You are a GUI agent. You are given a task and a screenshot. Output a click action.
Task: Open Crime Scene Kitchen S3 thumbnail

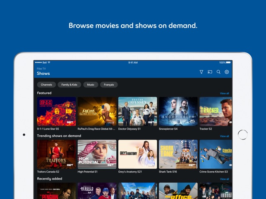coord(216,154)
